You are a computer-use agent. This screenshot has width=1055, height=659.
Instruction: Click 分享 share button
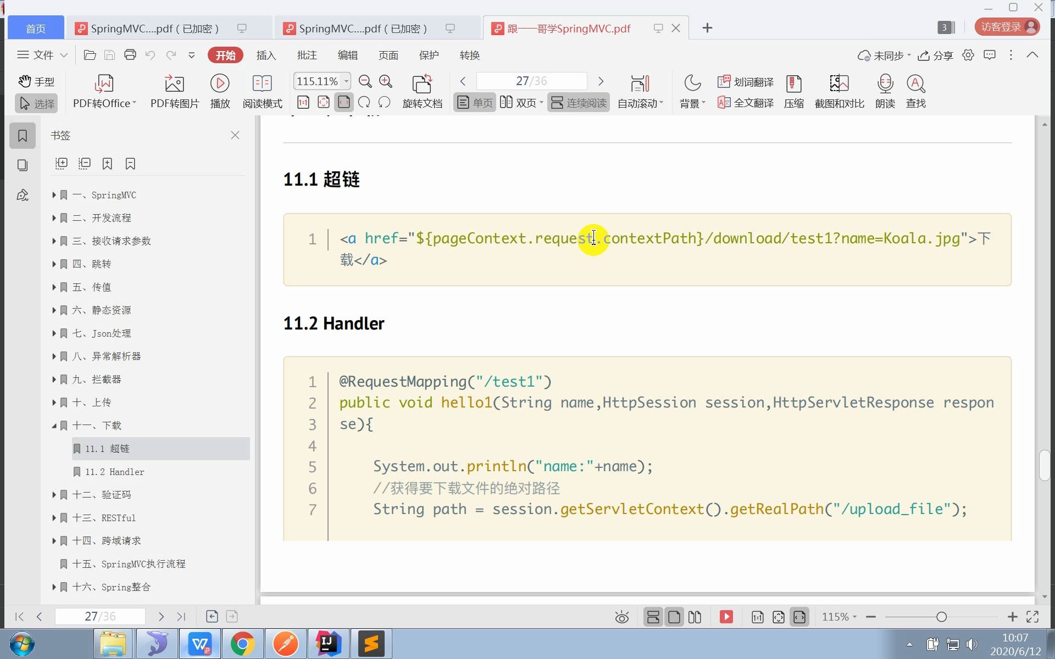936,55
